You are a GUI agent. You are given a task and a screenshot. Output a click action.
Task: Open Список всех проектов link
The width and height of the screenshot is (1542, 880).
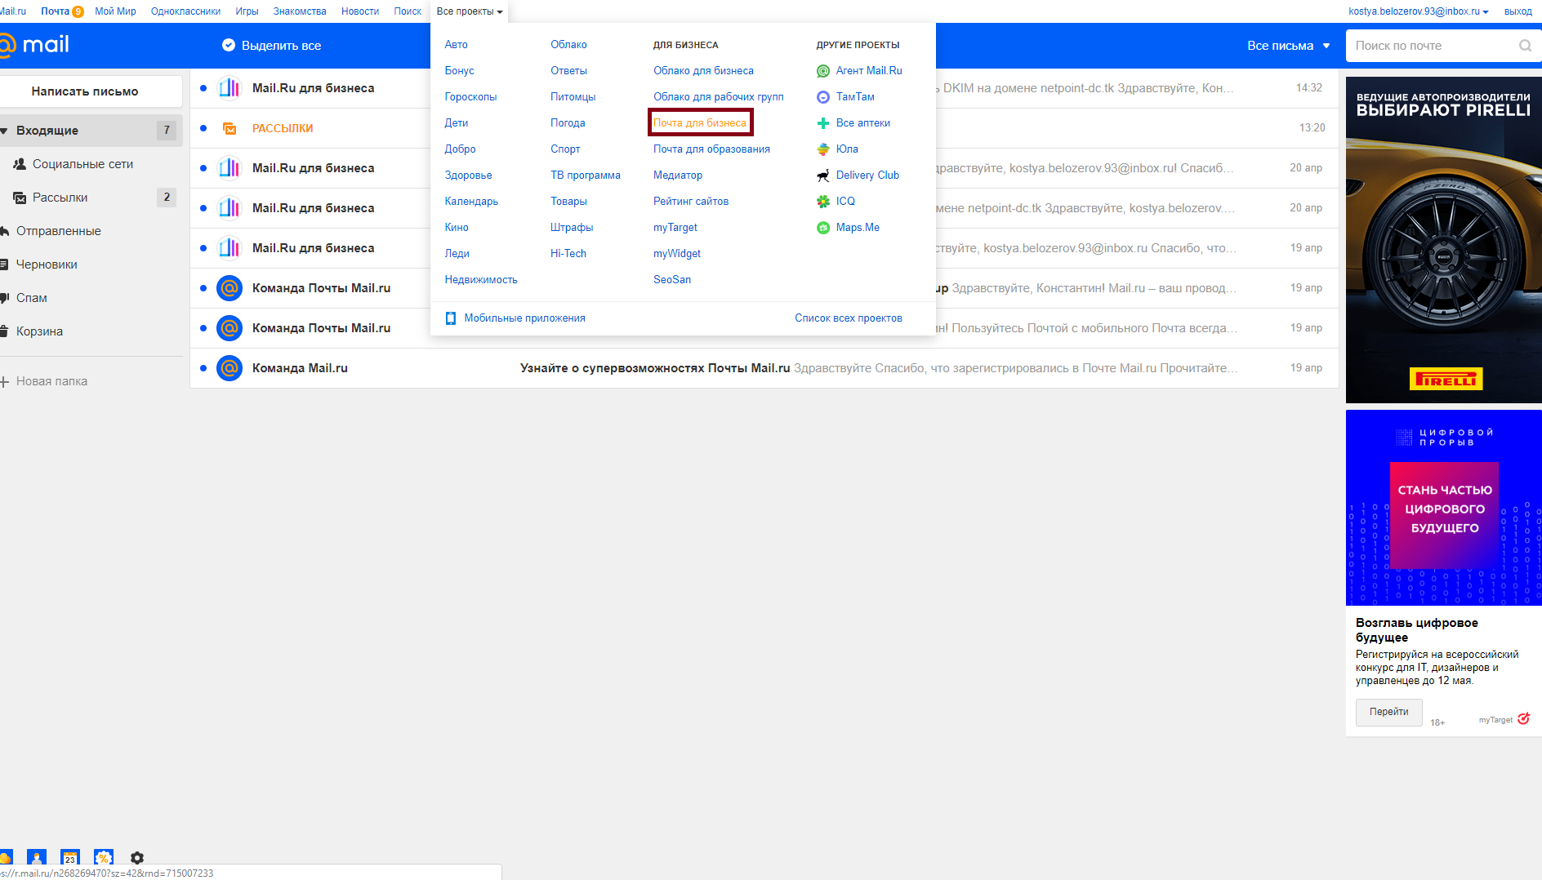[849, 318]
